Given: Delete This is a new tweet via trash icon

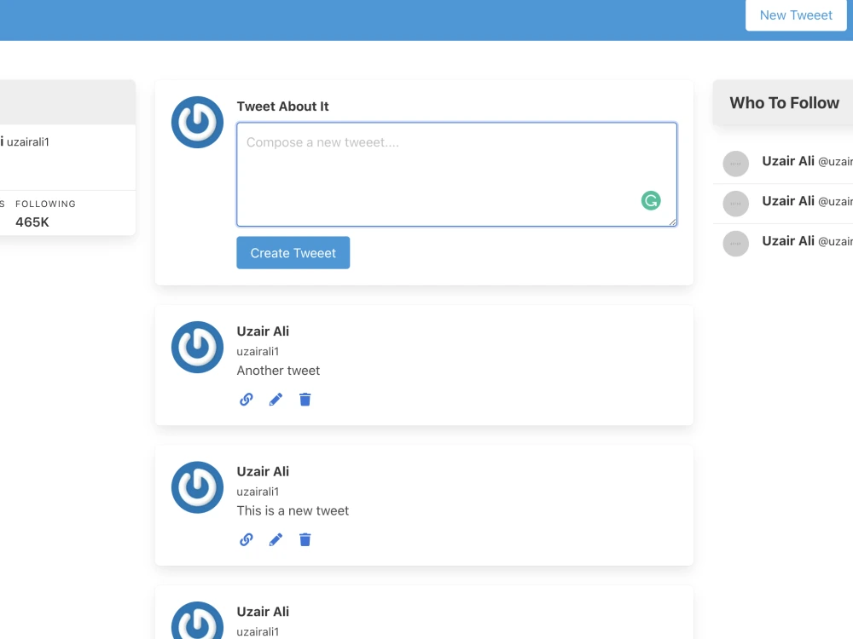Looking at the screenshot, I should [x=305, y=539].
